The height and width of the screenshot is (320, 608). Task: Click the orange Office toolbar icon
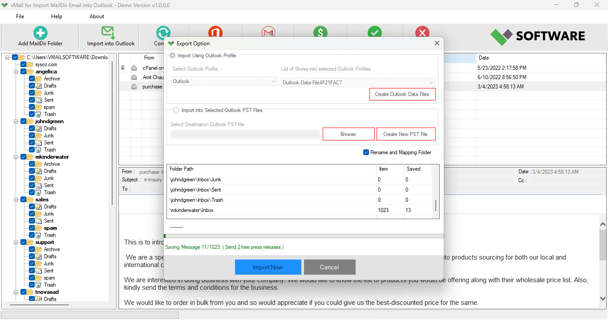pos(215,32)
